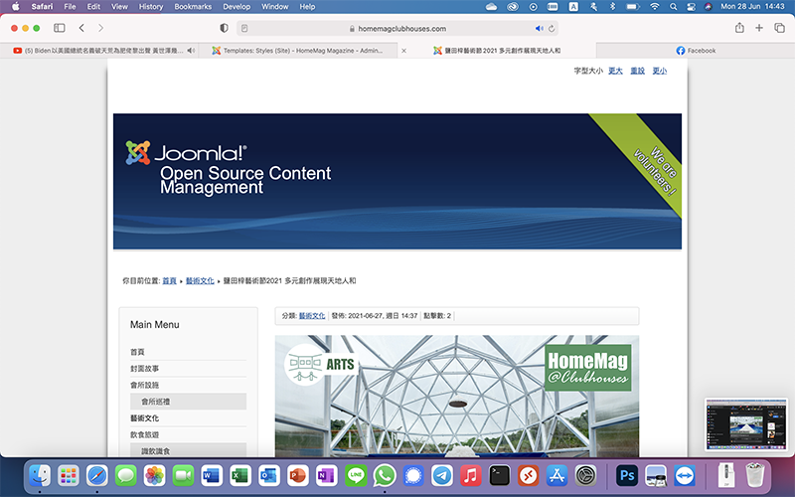Click the 首頁 breadcrumb link
Image resolution: width=795 pixels, height=497 pixels.
169,281
